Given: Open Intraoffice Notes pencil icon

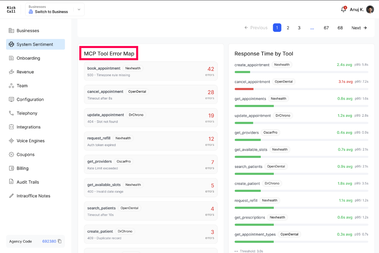Looking at the screenshot, I should 12,196.
